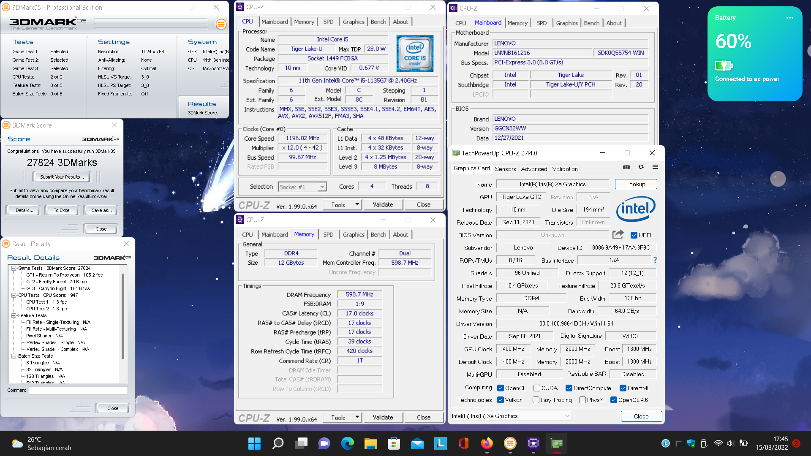Toggle the PhysX checkbox
The height and width of the screenshot is (456, 811).
pyautogui.click(x=582, y=400)
